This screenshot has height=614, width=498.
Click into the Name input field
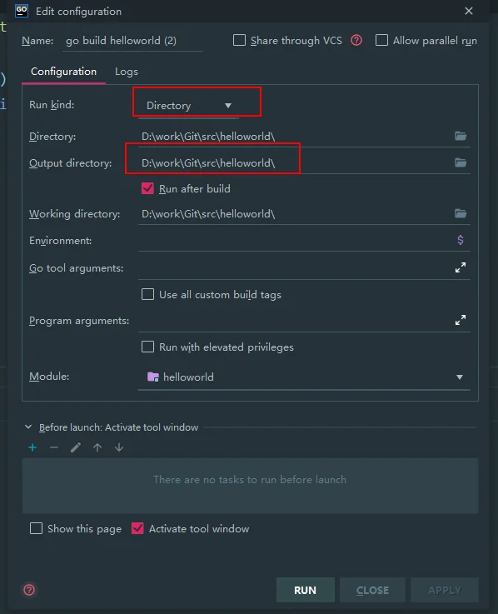pos(132,41)
